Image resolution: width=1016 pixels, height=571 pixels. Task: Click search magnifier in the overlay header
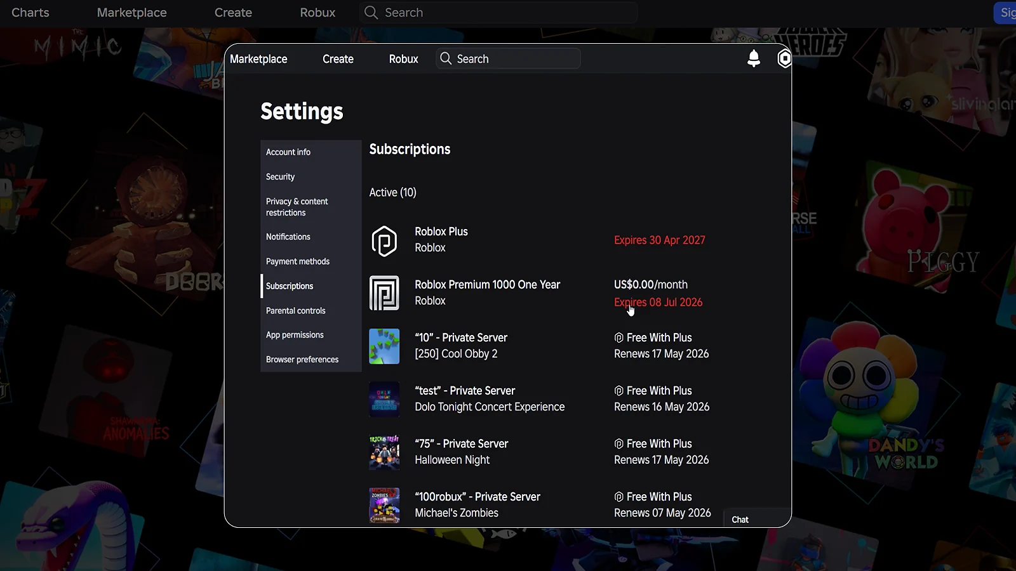click(x=446, y=58)
